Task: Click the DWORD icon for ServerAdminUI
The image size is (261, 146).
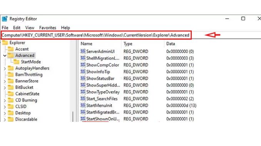Action: click(83, 51)
